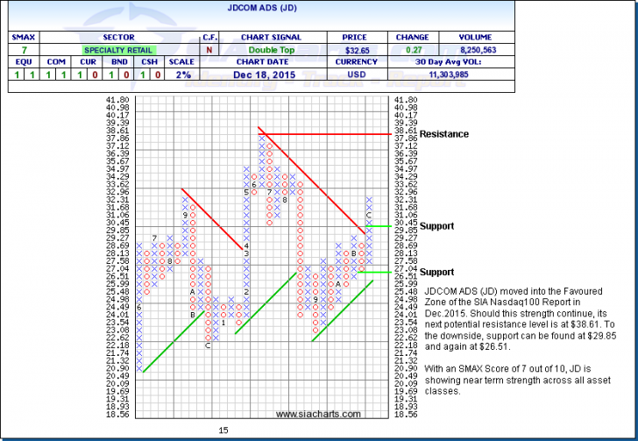
Task: Click the C.F. value N
Action: [x=210, y=52]
